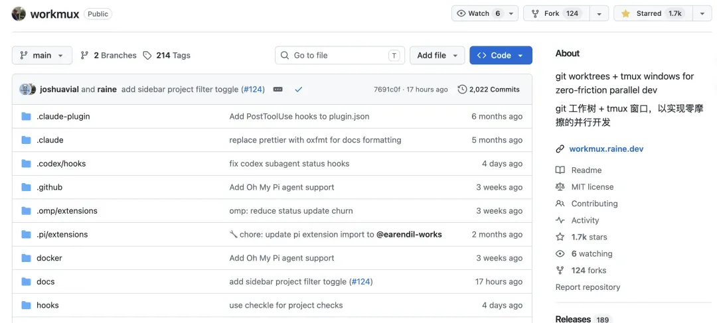Screen dimensions: 717x323
Task: Expand commit message ellipsis button
Action: click(278, 90)
